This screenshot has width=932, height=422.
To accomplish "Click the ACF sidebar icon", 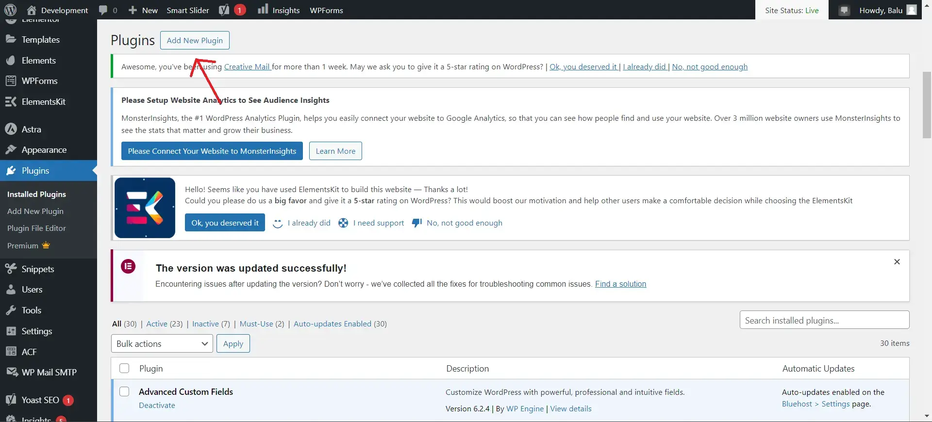I will pyautogui.click(x=11, y=352).
